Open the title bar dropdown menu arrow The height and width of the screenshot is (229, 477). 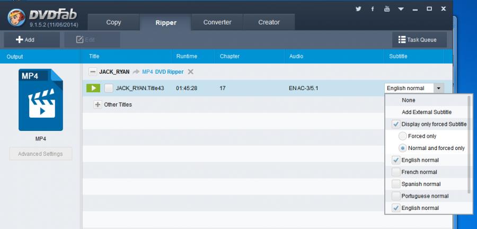pyautogui.click(x=401, y=9)
